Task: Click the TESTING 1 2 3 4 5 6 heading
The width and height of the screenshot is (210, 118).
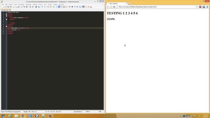Action: [x=122, y=13]
